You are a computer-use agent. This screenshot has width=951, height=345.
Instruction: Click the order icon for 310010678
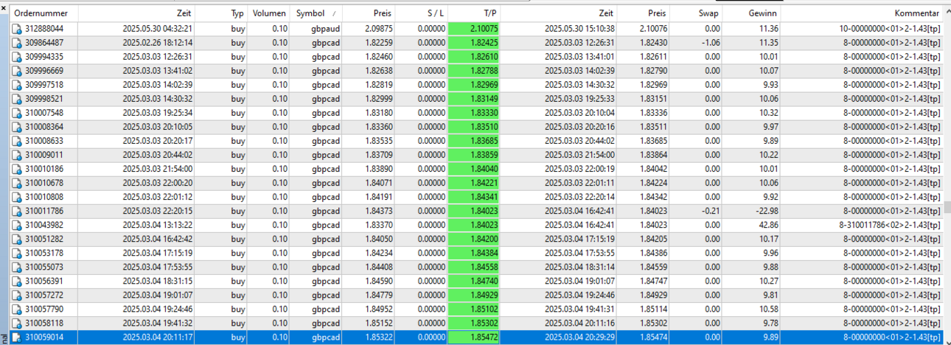click(18, 183)
